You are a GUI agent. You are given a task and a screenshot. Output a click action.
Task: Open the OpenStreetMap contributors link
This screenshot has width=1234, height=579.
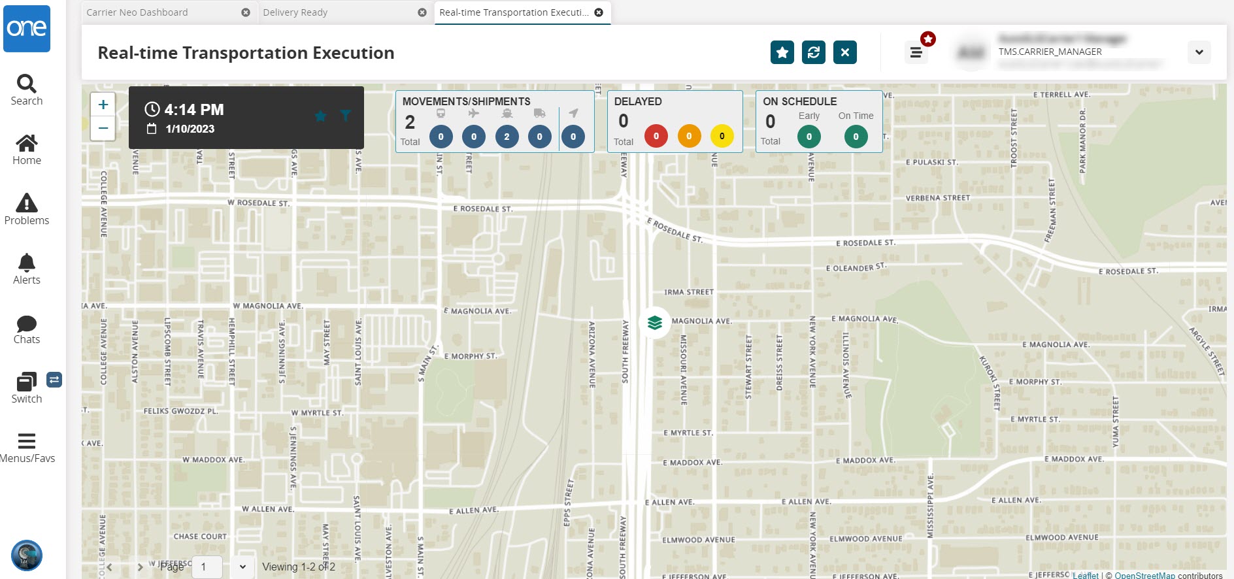1145,575
